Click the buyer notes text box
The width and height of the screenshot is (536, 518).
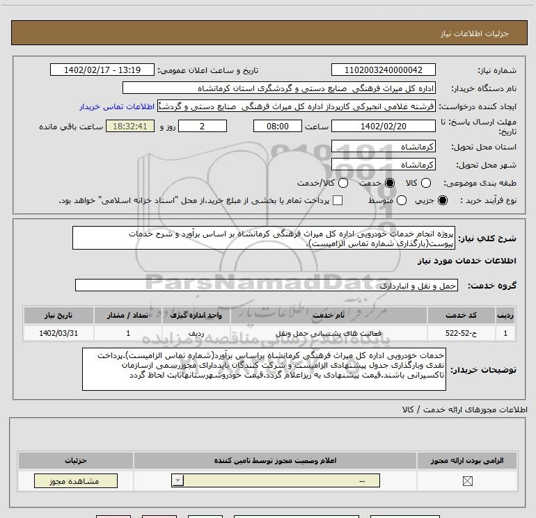[264, 369]
